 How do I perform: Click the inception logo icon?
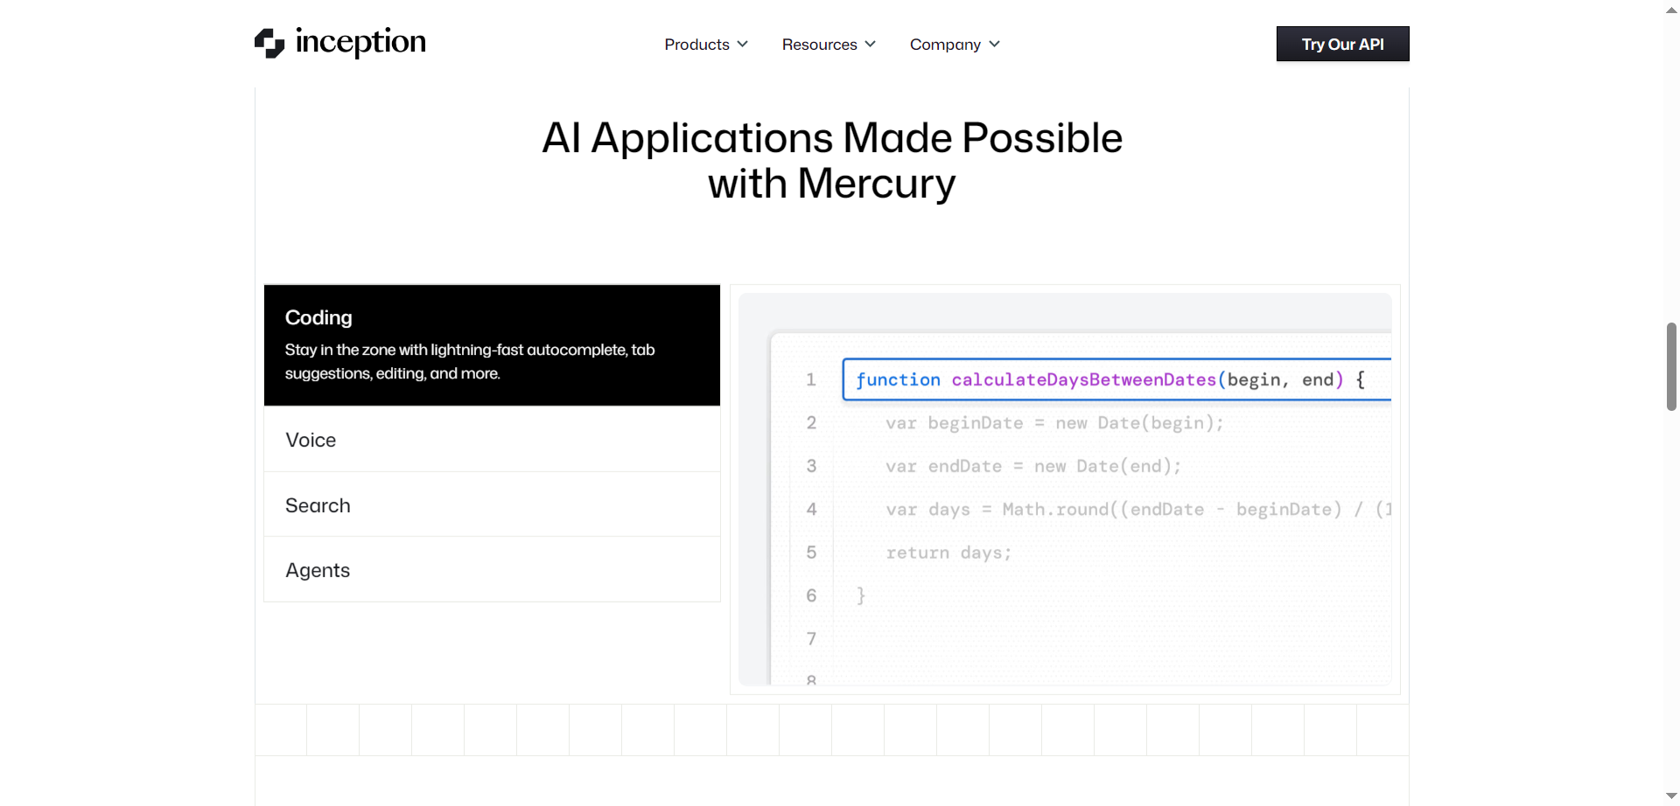coord(269,44)
